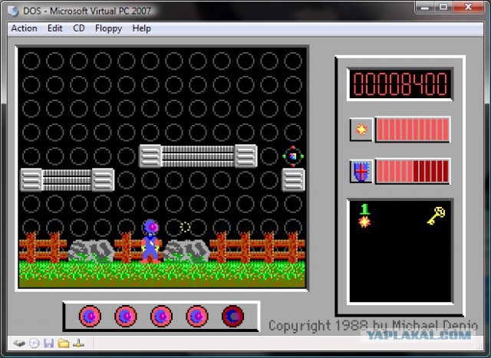Click the green number 1 in inventory

365,209
